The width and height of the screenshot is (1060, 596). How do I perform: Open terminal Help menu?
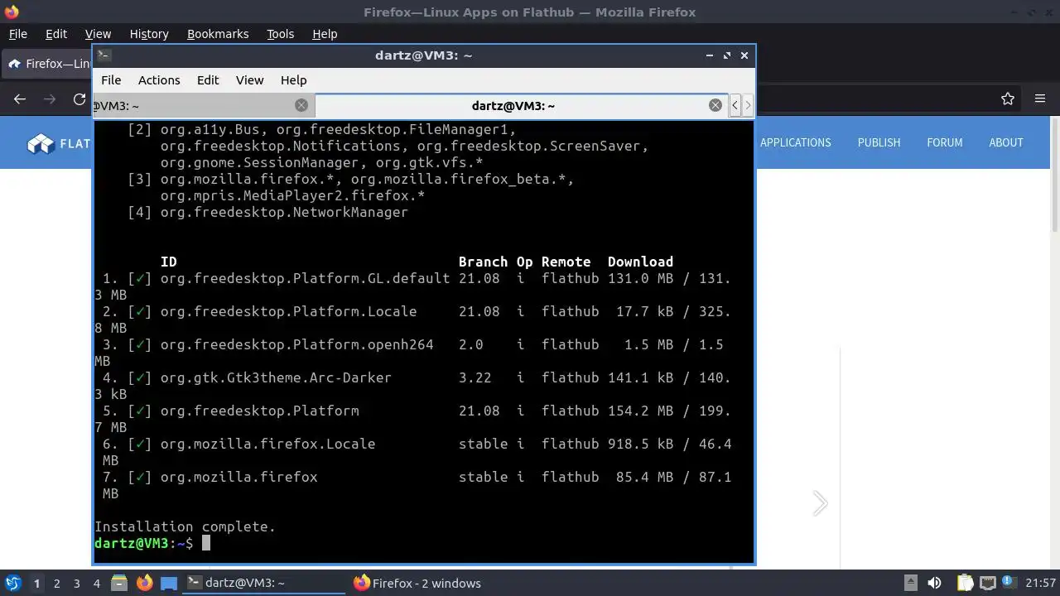(x=293, y=80)
